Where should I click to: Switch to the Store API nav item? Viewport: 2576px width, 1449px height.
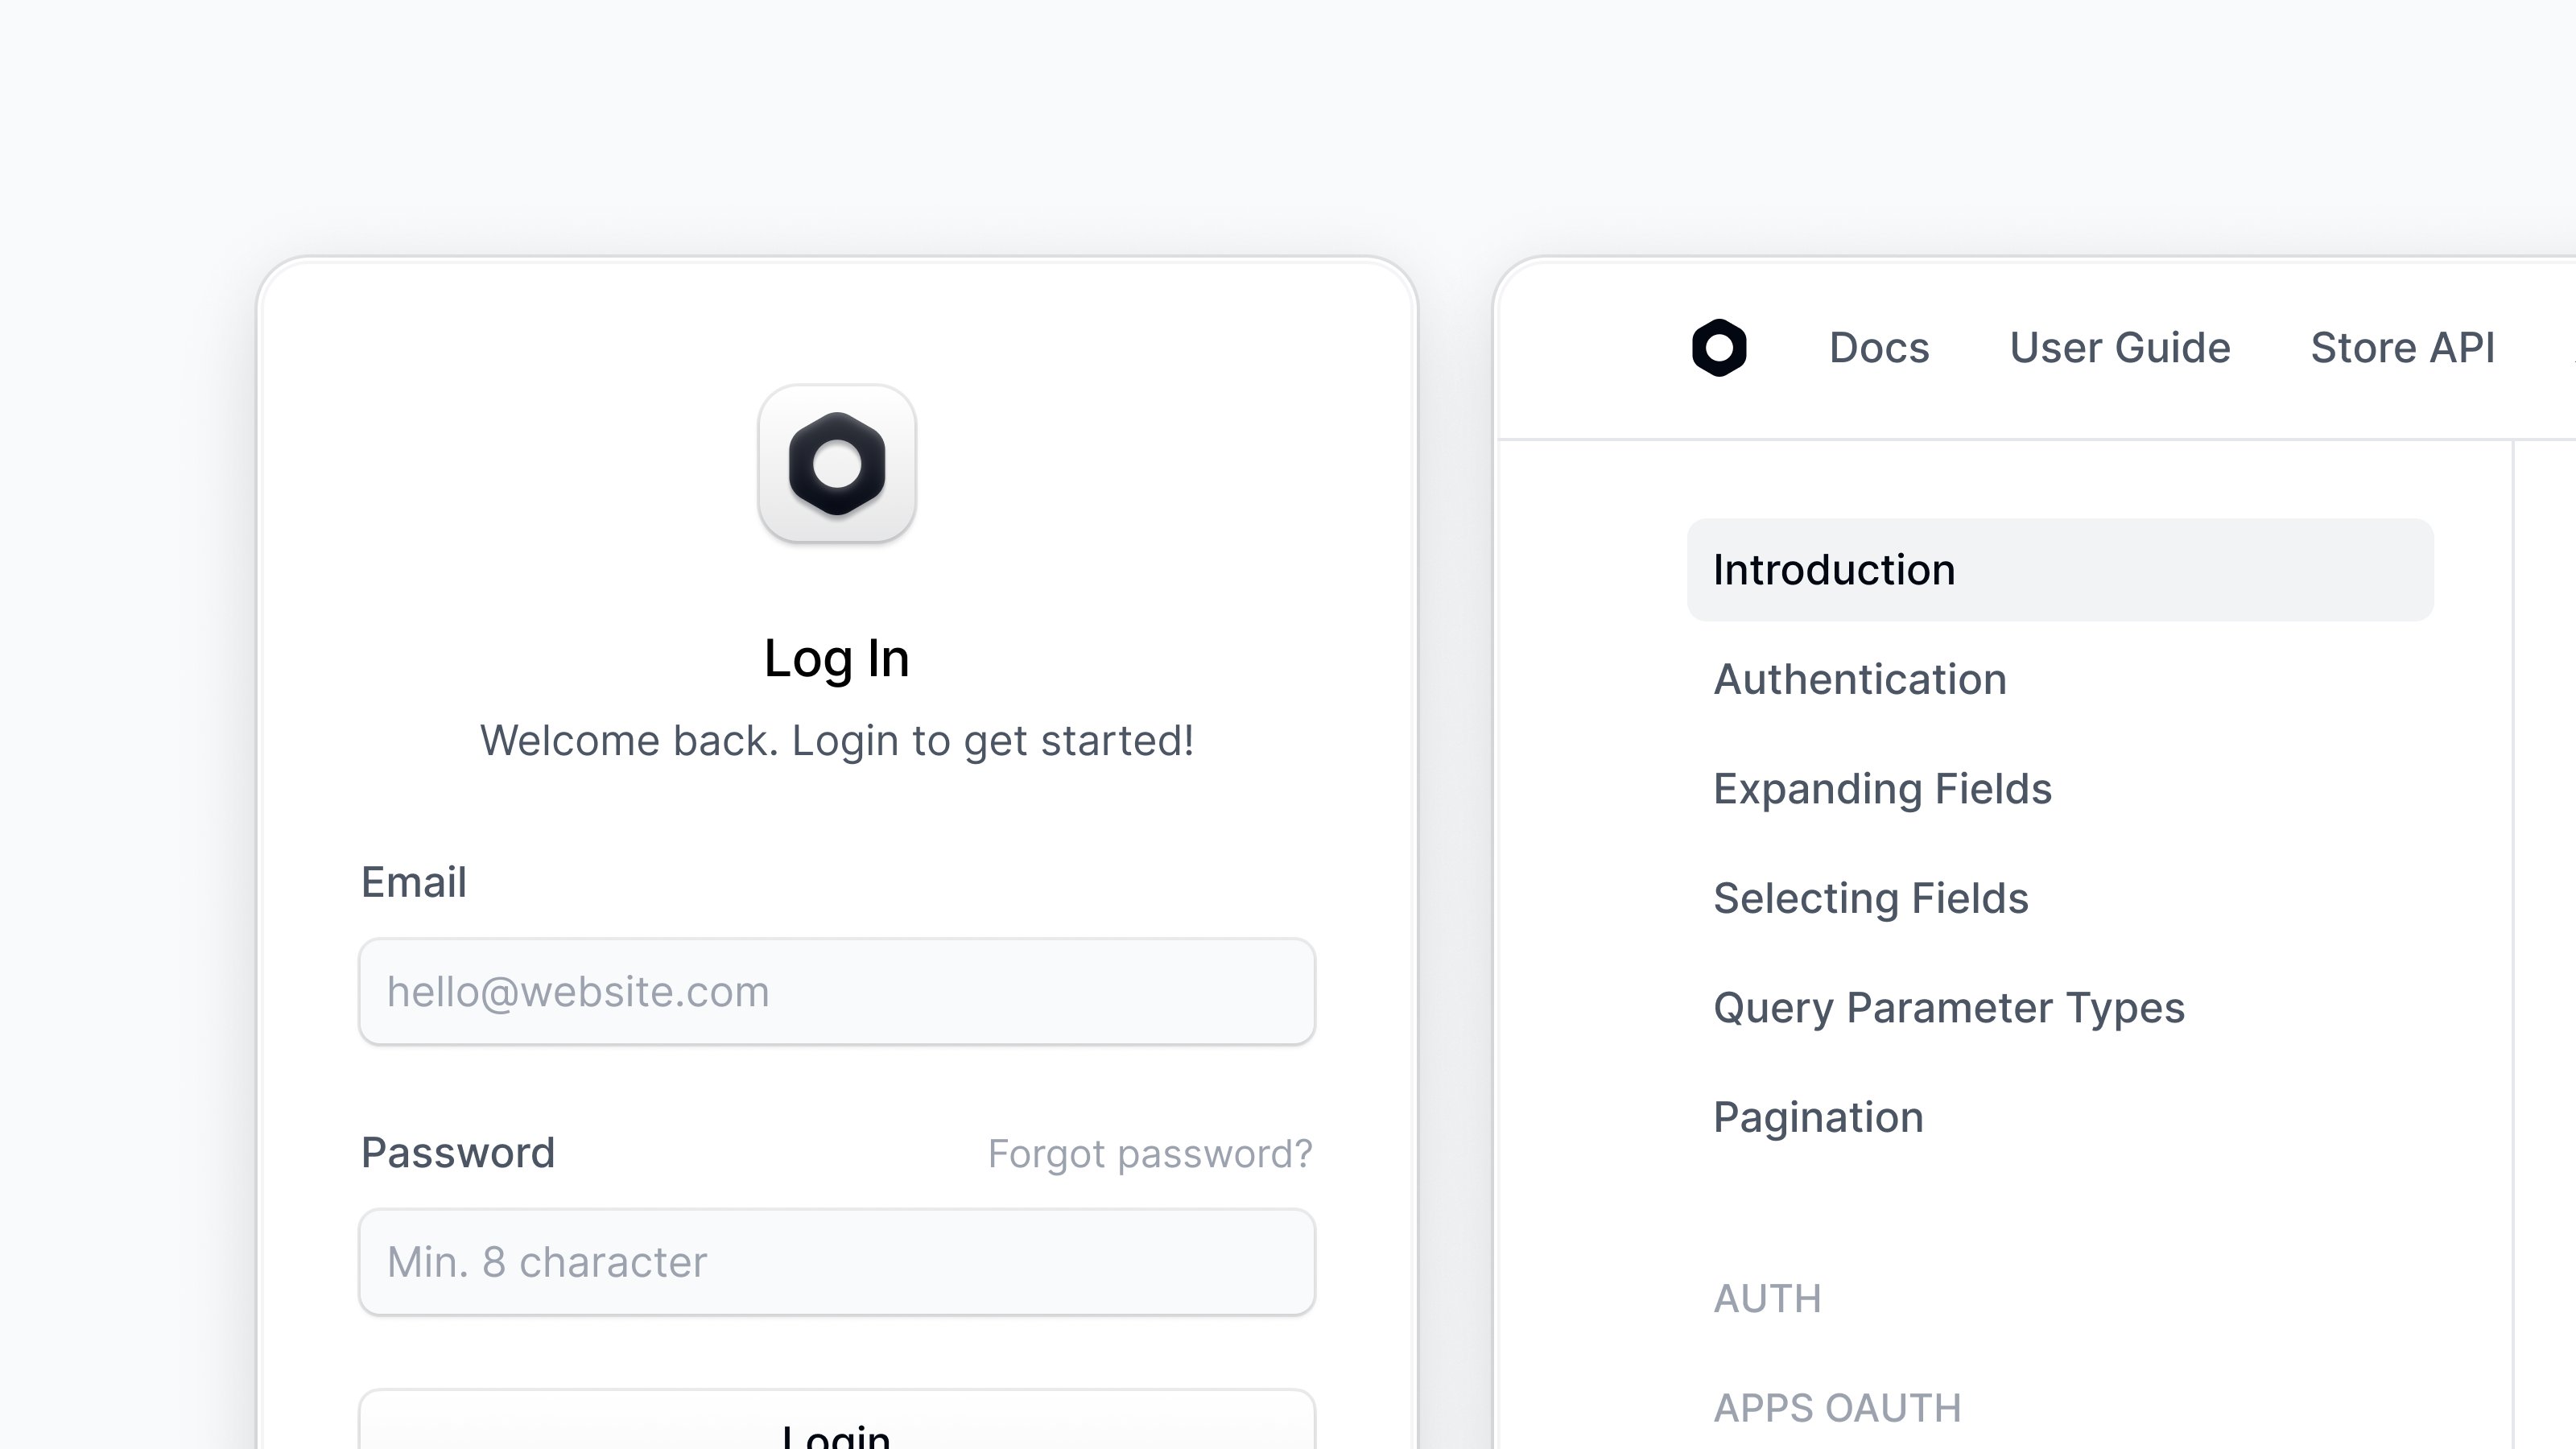point(2402,348)
